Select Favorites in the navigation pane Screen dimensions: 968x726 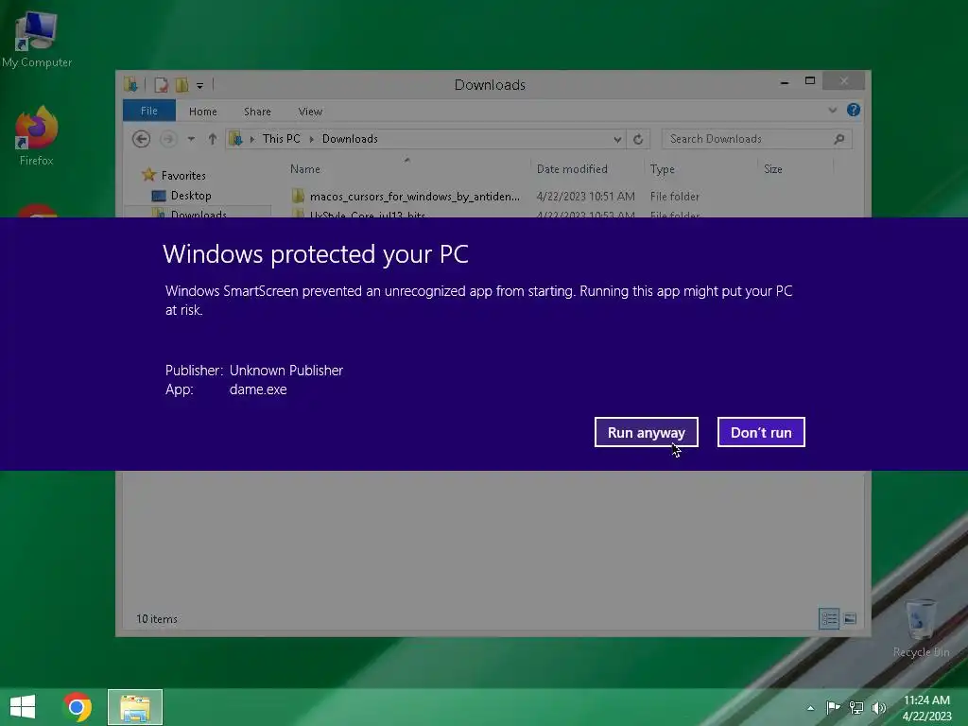pos(182,175)
